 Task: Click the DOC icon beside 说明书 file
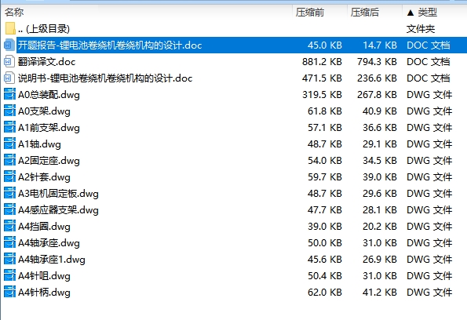click(x=9, y=78)
